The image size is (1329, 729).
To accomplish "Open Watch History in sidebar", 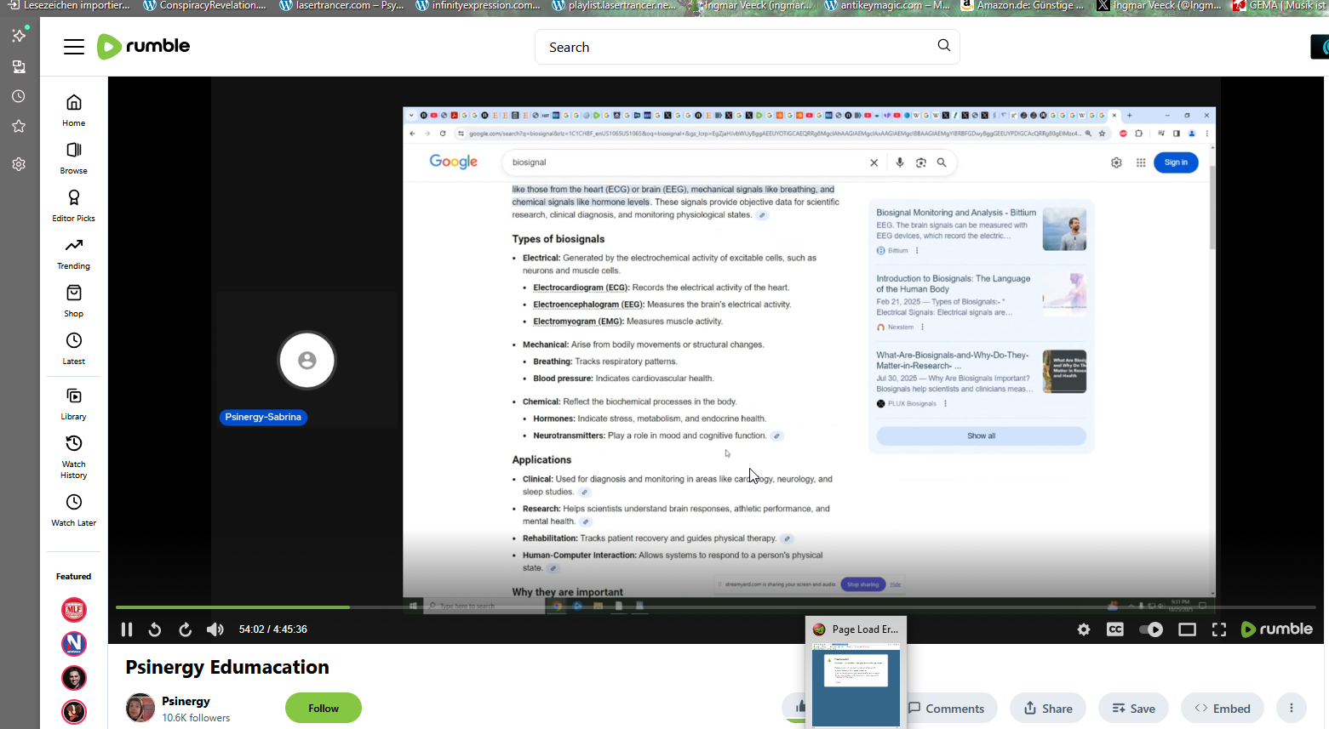I will pos(74,456).
